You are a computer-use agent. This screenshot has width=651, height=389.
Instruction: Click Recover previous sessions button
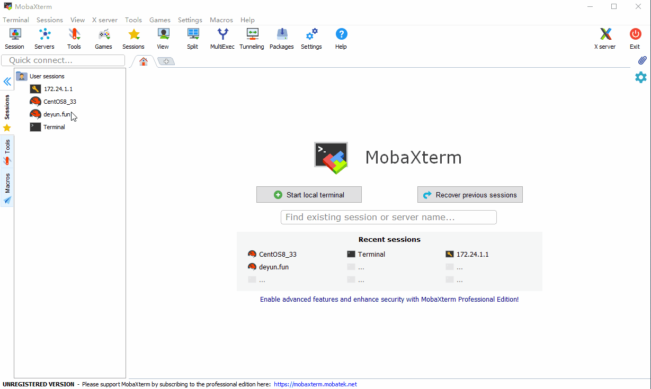(470, 195)
